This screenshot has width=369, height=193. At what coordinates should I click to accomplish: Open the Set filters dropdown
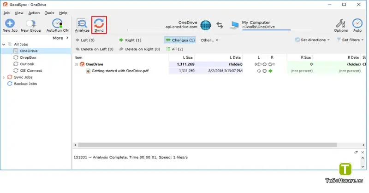350,40
